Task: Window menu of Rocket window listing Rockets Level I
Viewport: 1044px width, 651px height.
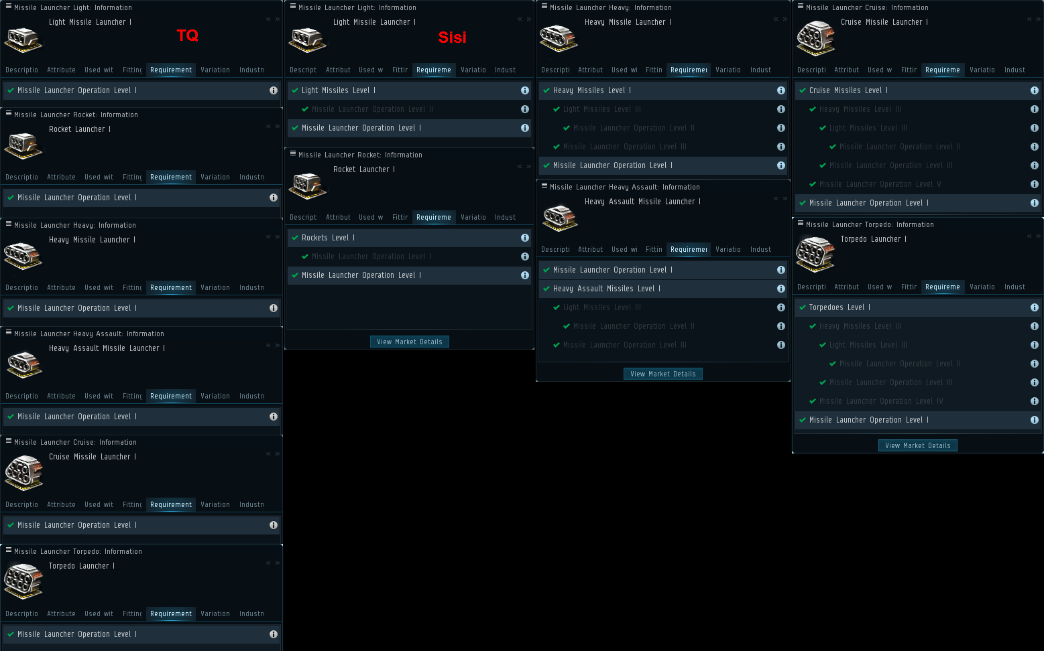Action: pos(293,153)
